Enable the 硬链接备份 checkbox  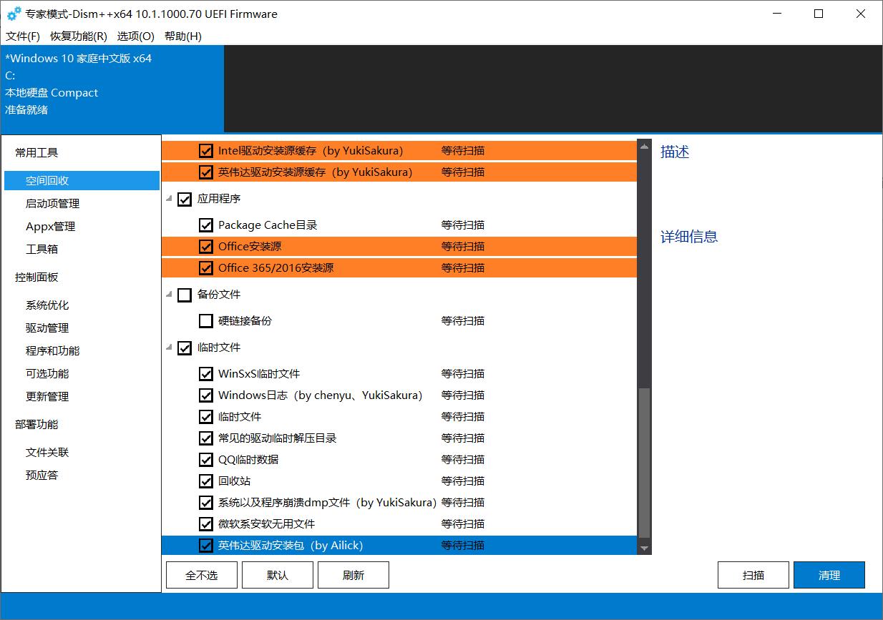pyautogui.click(x=205, y=320)
